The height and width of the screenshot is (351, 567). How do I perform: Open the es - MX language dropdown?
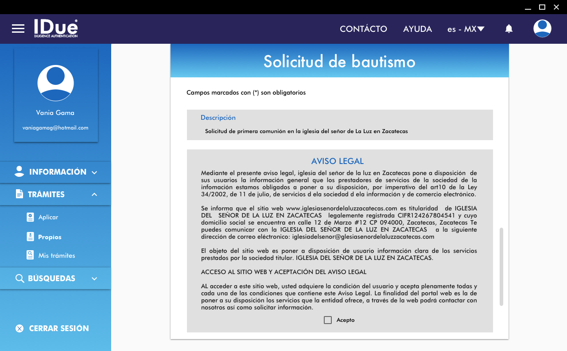[x=466, y=29]
